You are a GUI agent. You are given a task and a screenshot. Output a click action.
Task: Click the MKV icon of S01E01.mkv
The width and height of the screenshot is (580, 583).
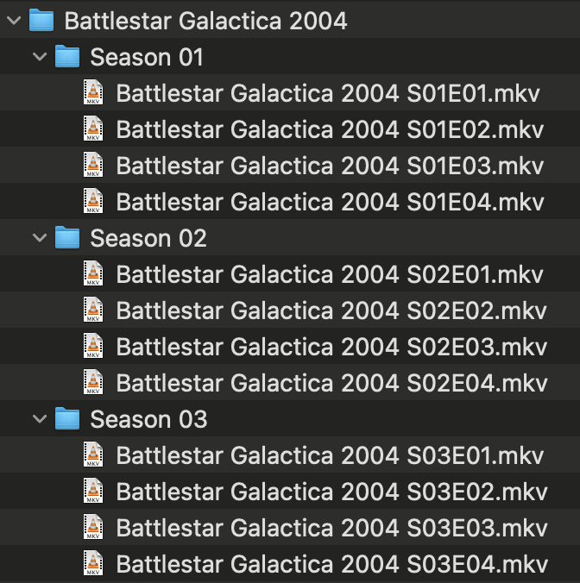[x=93, y=92]
